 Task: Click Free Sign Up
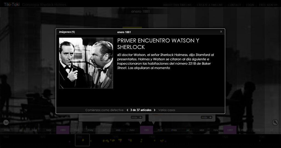pyautogui.click(x=268, y=5)
